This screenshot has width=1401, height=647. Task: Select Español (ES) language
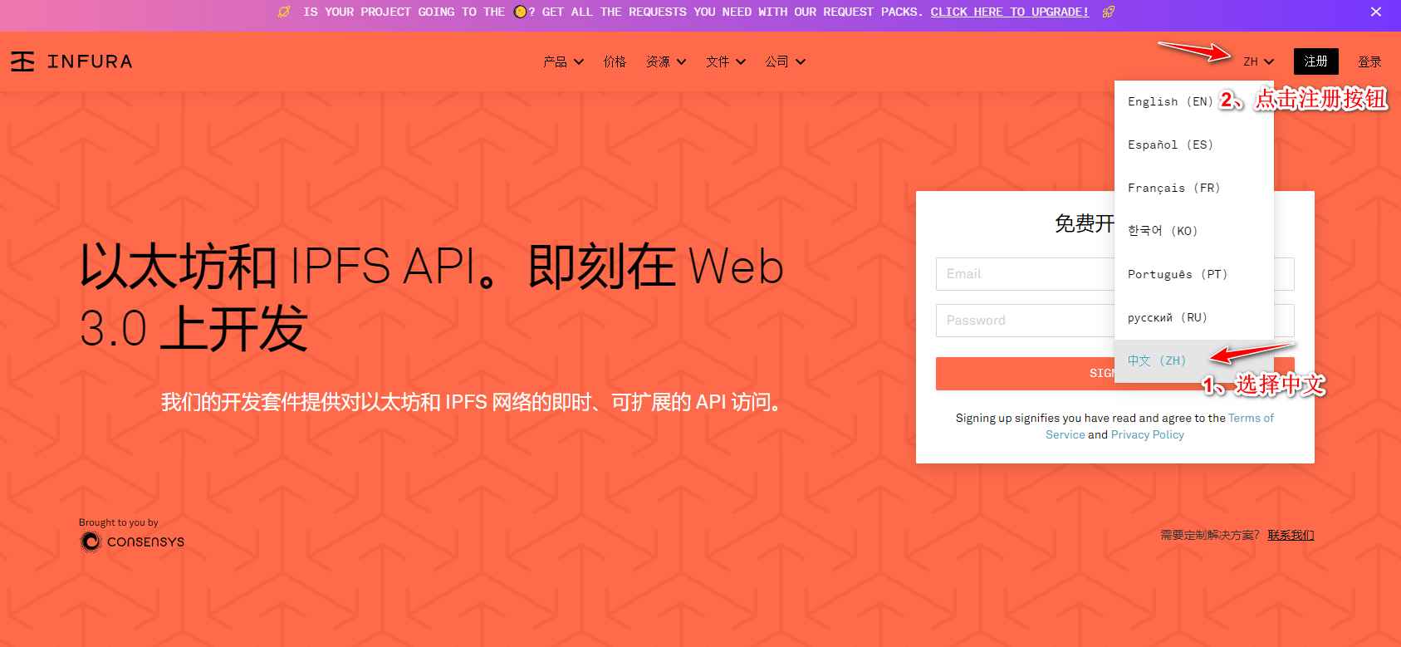(1194, 145)
